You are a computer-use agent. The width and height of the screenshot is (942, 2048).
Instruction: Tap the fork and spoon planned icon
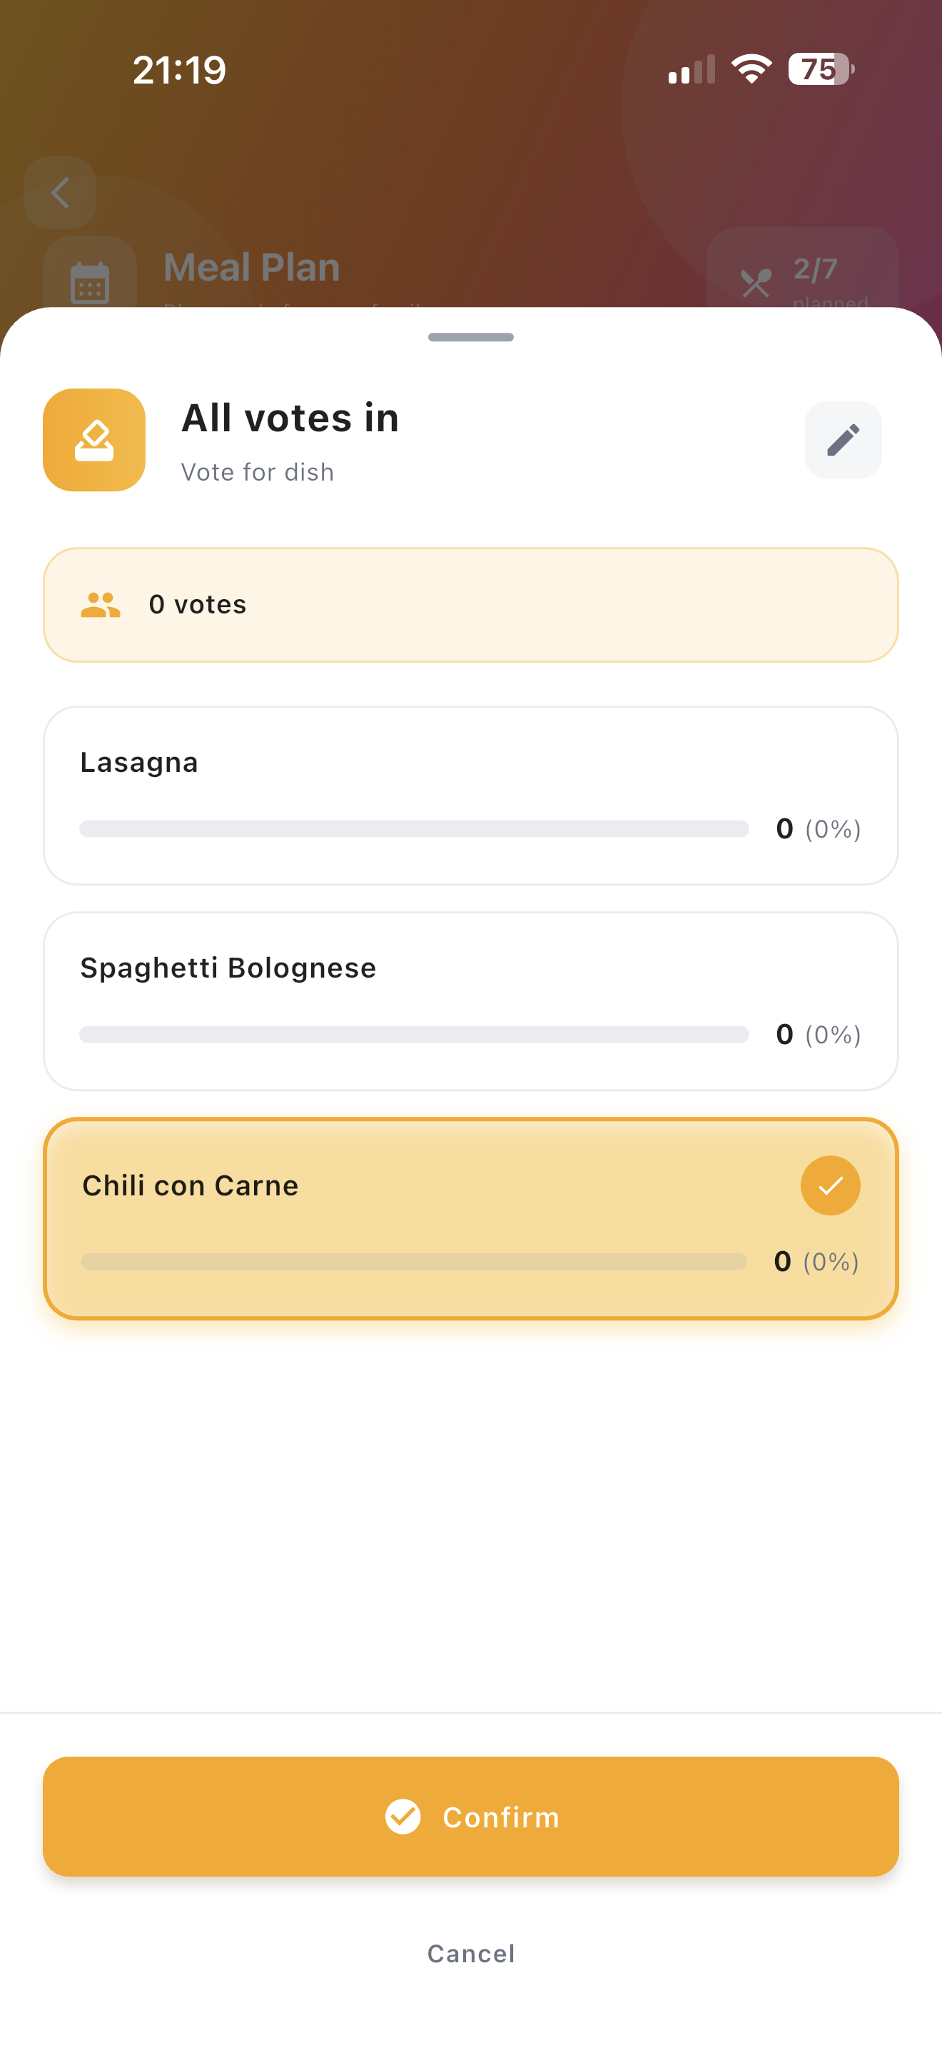[755, 282]
